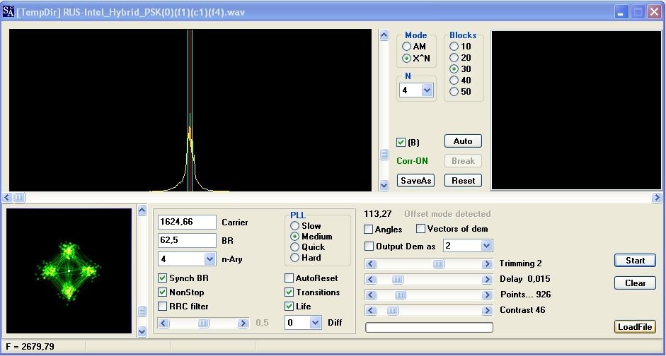This screenshot has width=666, height=356.
Task: Expand the n-Ary dropdown
Action: coord(209,259)
